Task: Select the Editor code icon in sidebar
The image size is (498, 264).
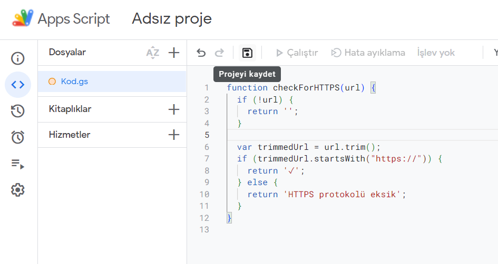Action: (x=18, y=85)
